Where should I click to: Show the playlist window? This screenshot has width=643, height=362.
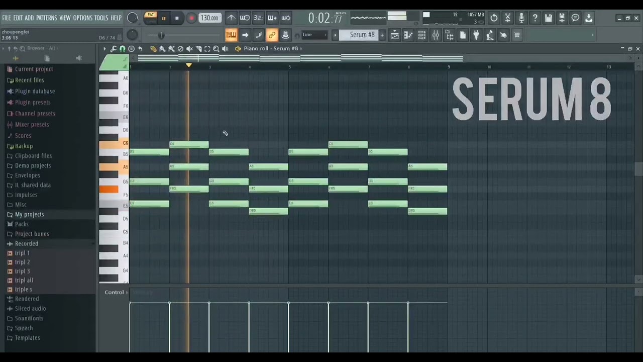pyautogui.click(x=395, y=35)
